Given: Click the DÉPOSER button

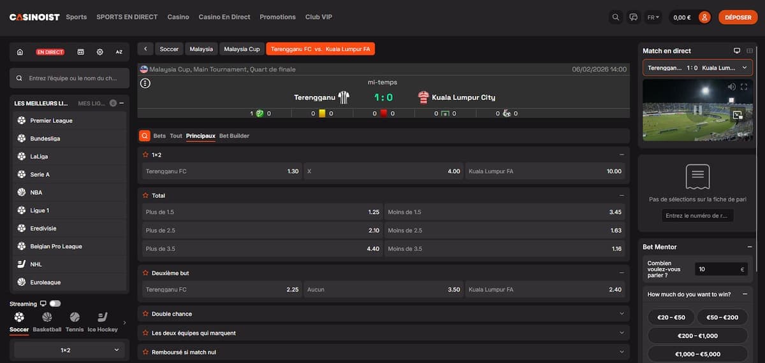Looking at the screenshot, I should (738, 17).
